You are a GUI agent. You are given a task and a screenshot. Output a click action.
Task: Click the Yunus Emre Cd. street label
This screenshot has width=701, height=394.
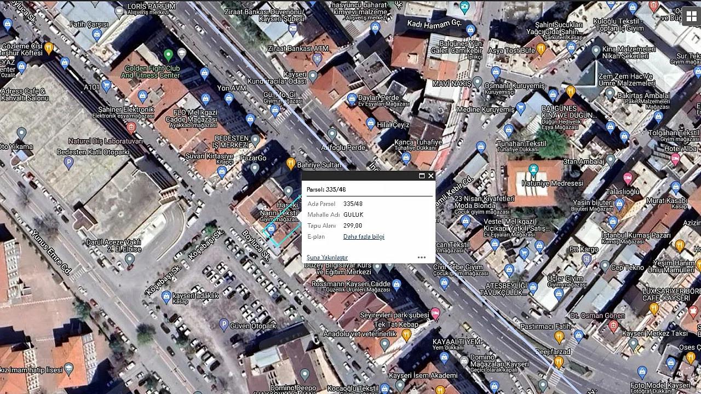point(50,252)
